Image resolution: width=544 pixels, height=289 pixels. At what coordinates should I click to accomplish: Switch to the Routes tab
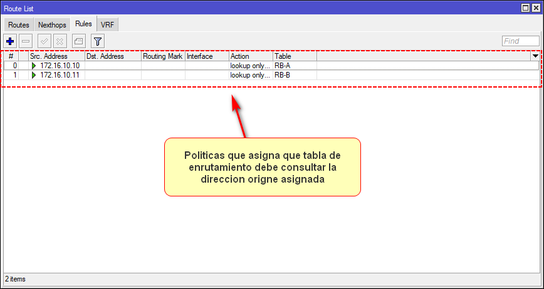[x=18, y=25]
